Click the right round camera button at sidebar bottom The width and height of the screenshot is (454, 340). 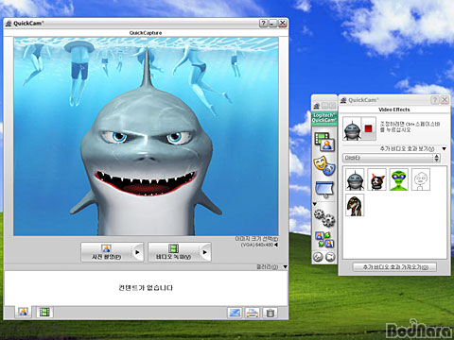(x=330, y=257)
